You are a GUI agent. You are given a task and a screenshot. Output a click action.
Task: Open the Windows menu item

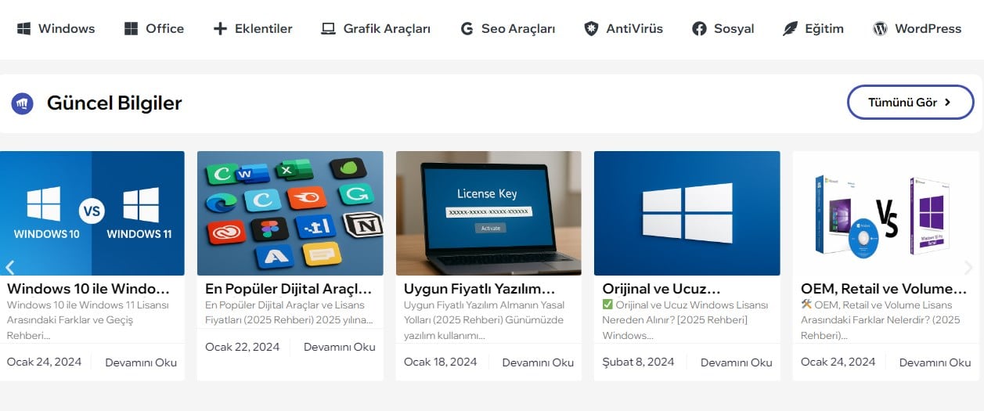(x=56, y=29)
